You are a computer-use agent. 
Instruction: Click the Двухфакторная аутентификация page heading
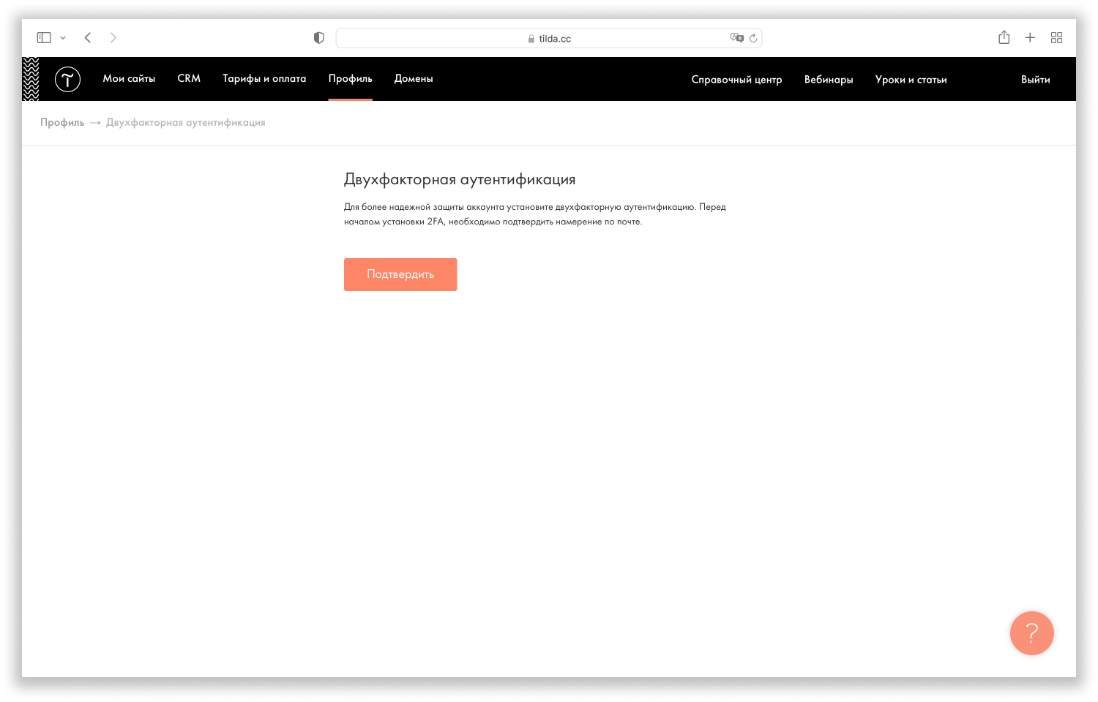click(x=460, y=179)
